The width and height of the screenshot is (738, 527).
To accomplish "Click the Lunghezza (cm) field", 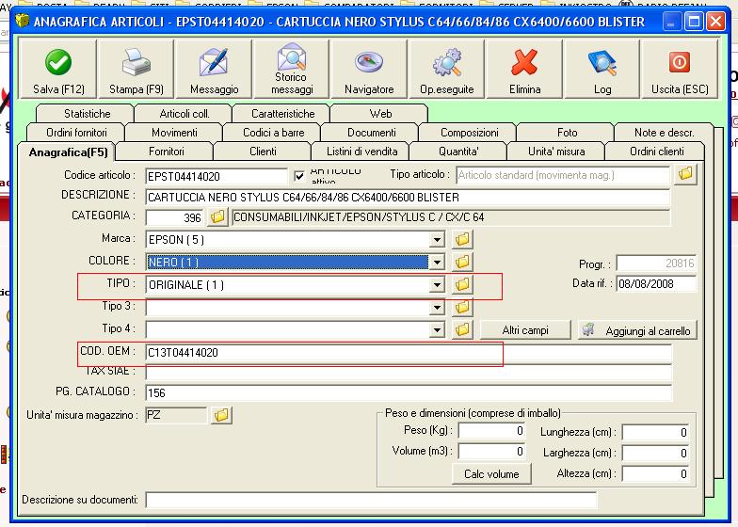I will (655, 432).
